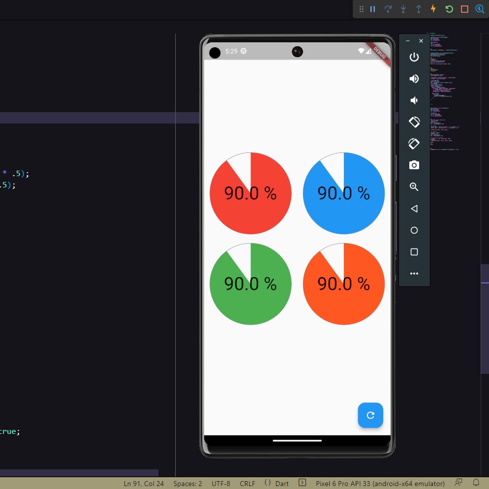Raise the emulator volume
This screenshot has height=489, width=489.
tap(414, 79)
